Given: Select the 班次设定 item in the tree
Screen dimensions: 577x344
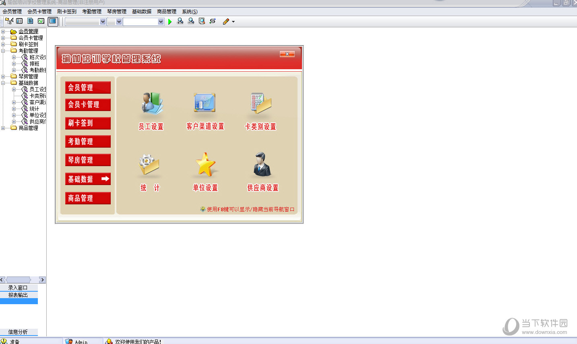Looking at the screenshot, I should 37,57.
